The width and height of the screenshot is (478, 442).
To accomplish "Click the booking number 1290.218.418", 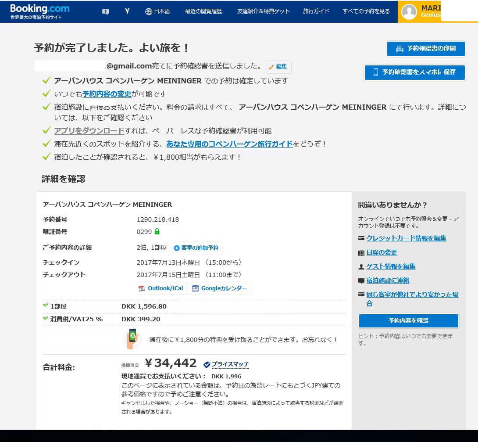I will point(157,219).
